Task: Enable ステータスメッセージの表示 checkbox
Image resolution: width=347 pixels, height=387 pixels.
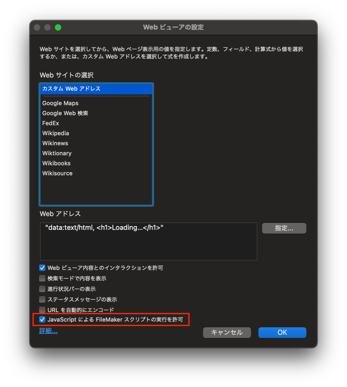Action: (x=42, y=300)
